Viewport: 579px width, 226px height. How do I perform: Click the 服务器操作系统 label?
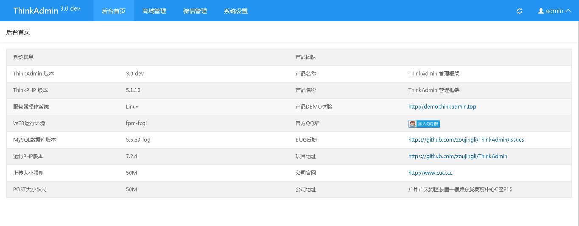click(x=31, y=107)
